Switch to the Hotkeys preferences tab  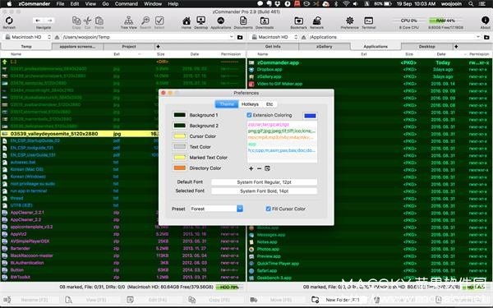(250, 104)
